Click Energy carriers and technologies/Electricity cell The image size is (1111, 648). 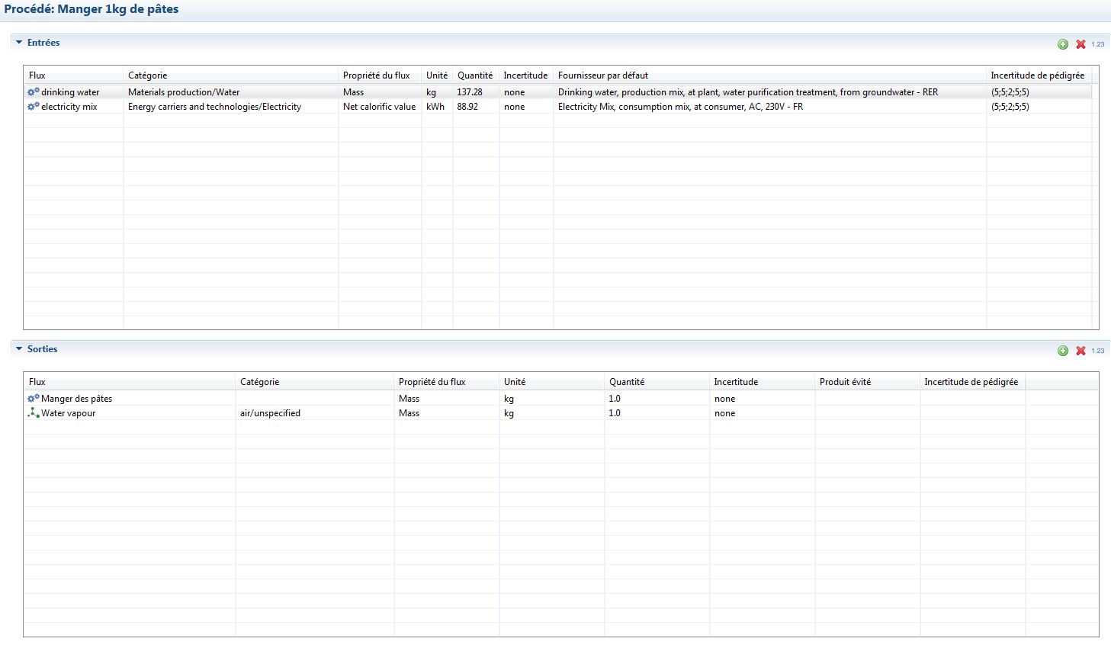point(230,107)
